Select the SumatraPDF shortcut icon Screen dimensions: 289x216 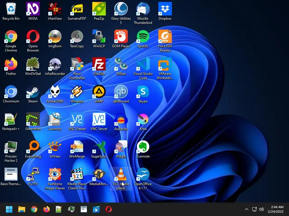pos(77,9)
